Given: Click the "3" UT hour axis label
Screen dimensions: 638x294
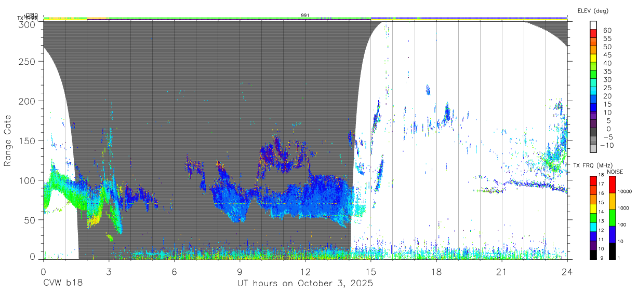Looking at the screenshot, I should point(109,272).
